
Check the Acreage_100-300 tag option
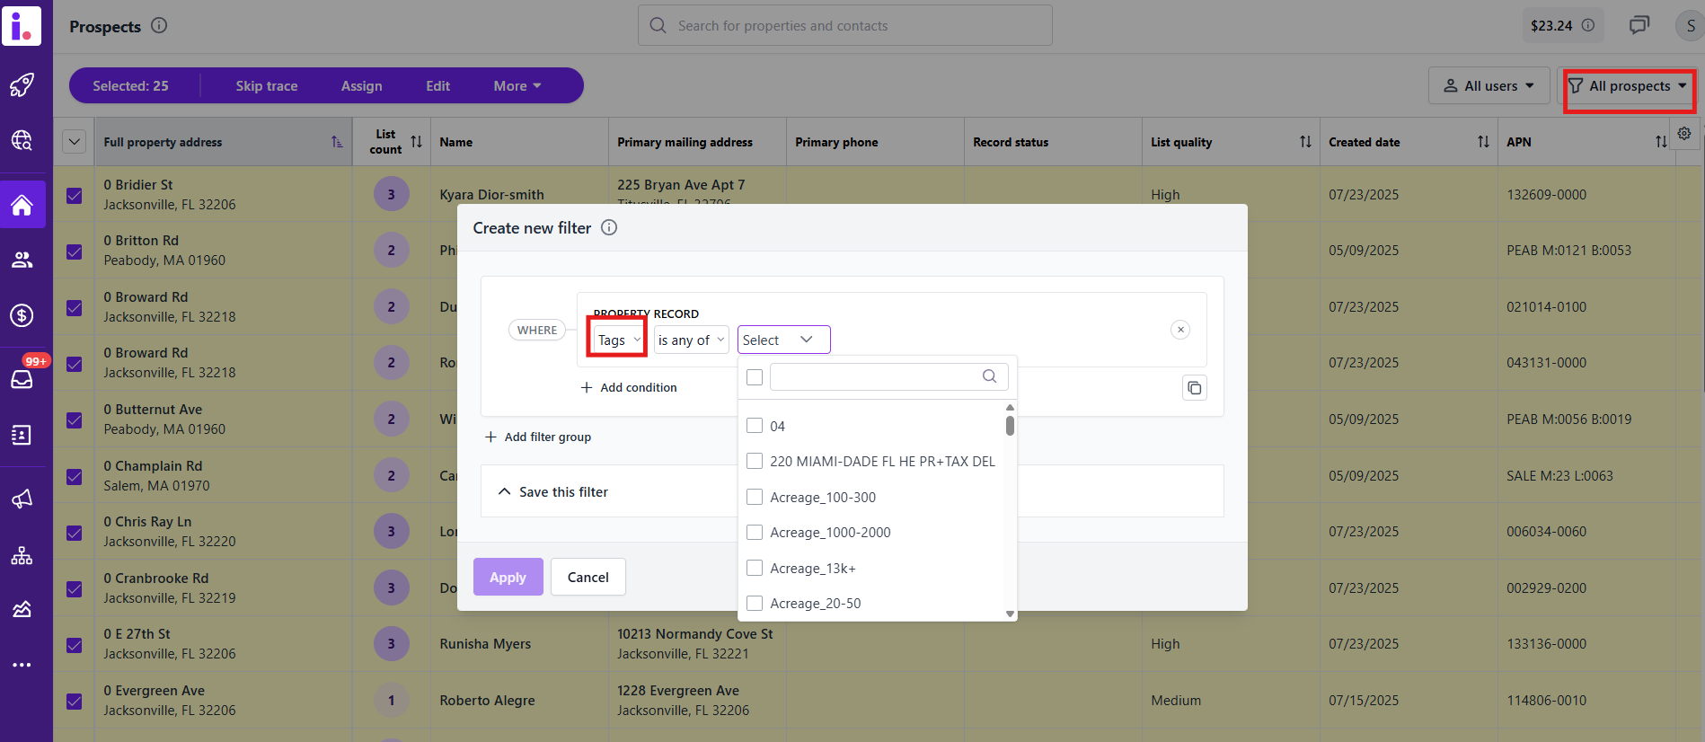755,497
